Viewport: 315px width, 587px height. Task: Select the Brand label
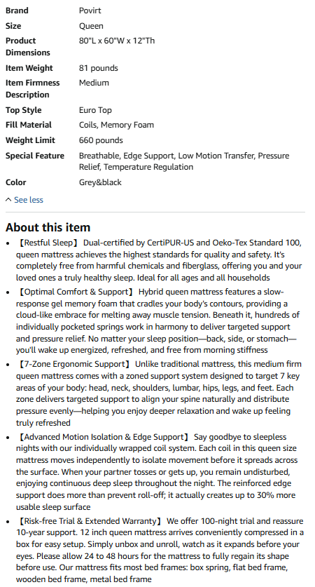pyautogui.click(x=17, y=11)
